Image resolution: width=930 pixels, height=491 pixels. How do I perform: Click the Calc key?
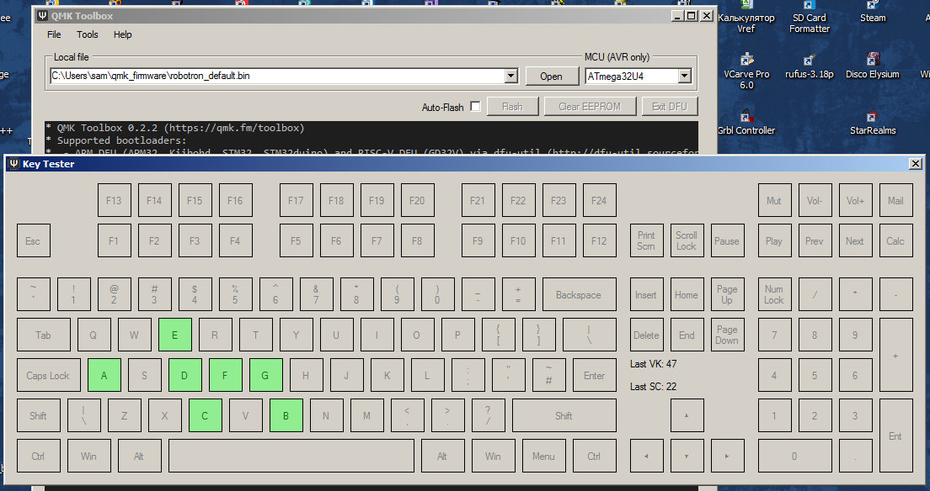coord(895,240)
